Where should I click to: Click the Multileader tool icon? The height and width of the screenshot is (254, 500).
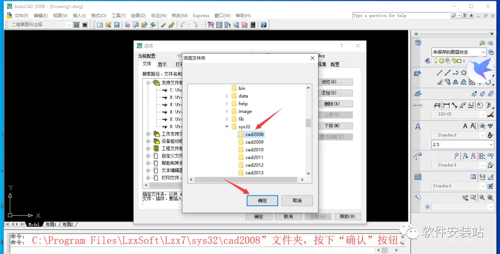click(456, 156)
